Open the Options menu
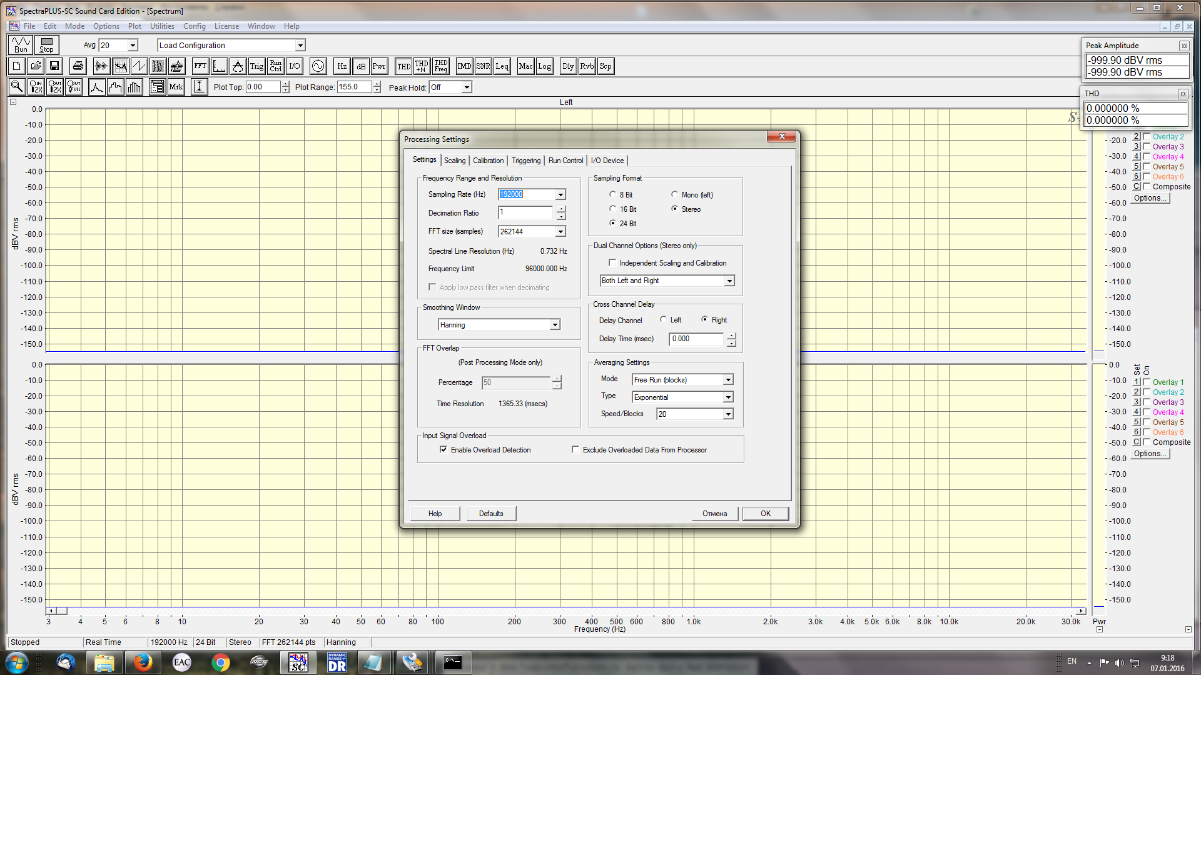Image resolution: width=1201 pixels, height=853 pixels. pyautogui.click(x=106, y=26)
